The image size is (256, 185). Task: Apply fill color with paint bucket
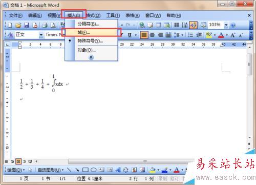(153, 170)
